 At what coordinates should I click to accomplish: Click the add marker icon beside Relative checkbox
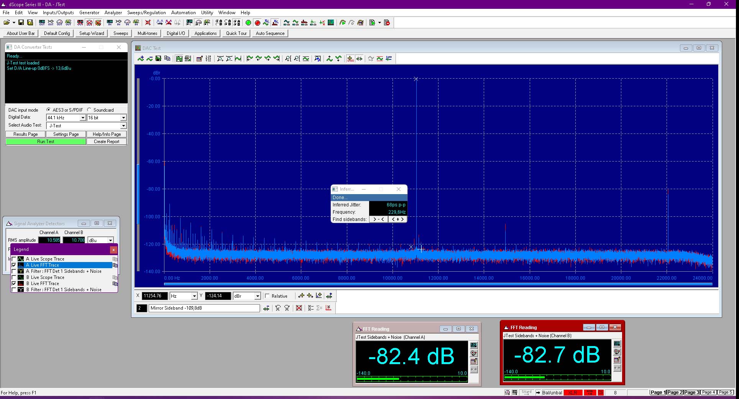coord(329,296)
